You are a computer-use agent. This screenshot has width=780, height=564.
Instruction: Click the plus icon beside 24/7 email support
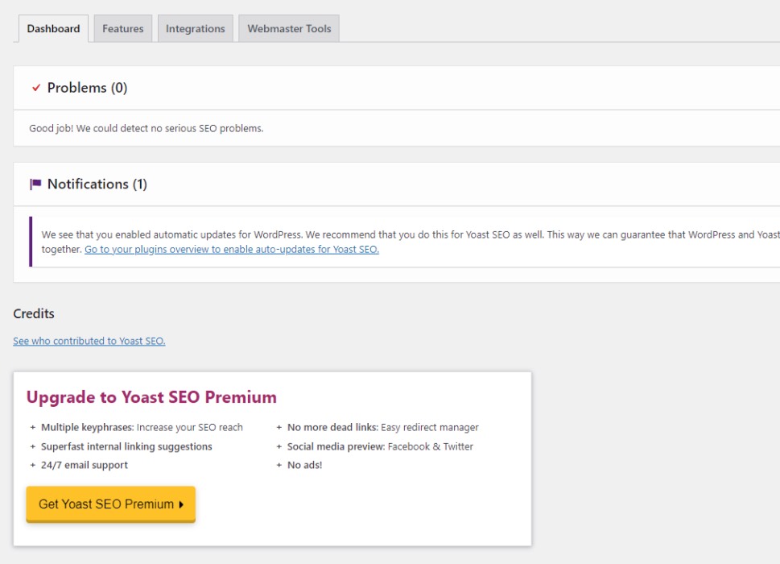click(x=31, y=465)
